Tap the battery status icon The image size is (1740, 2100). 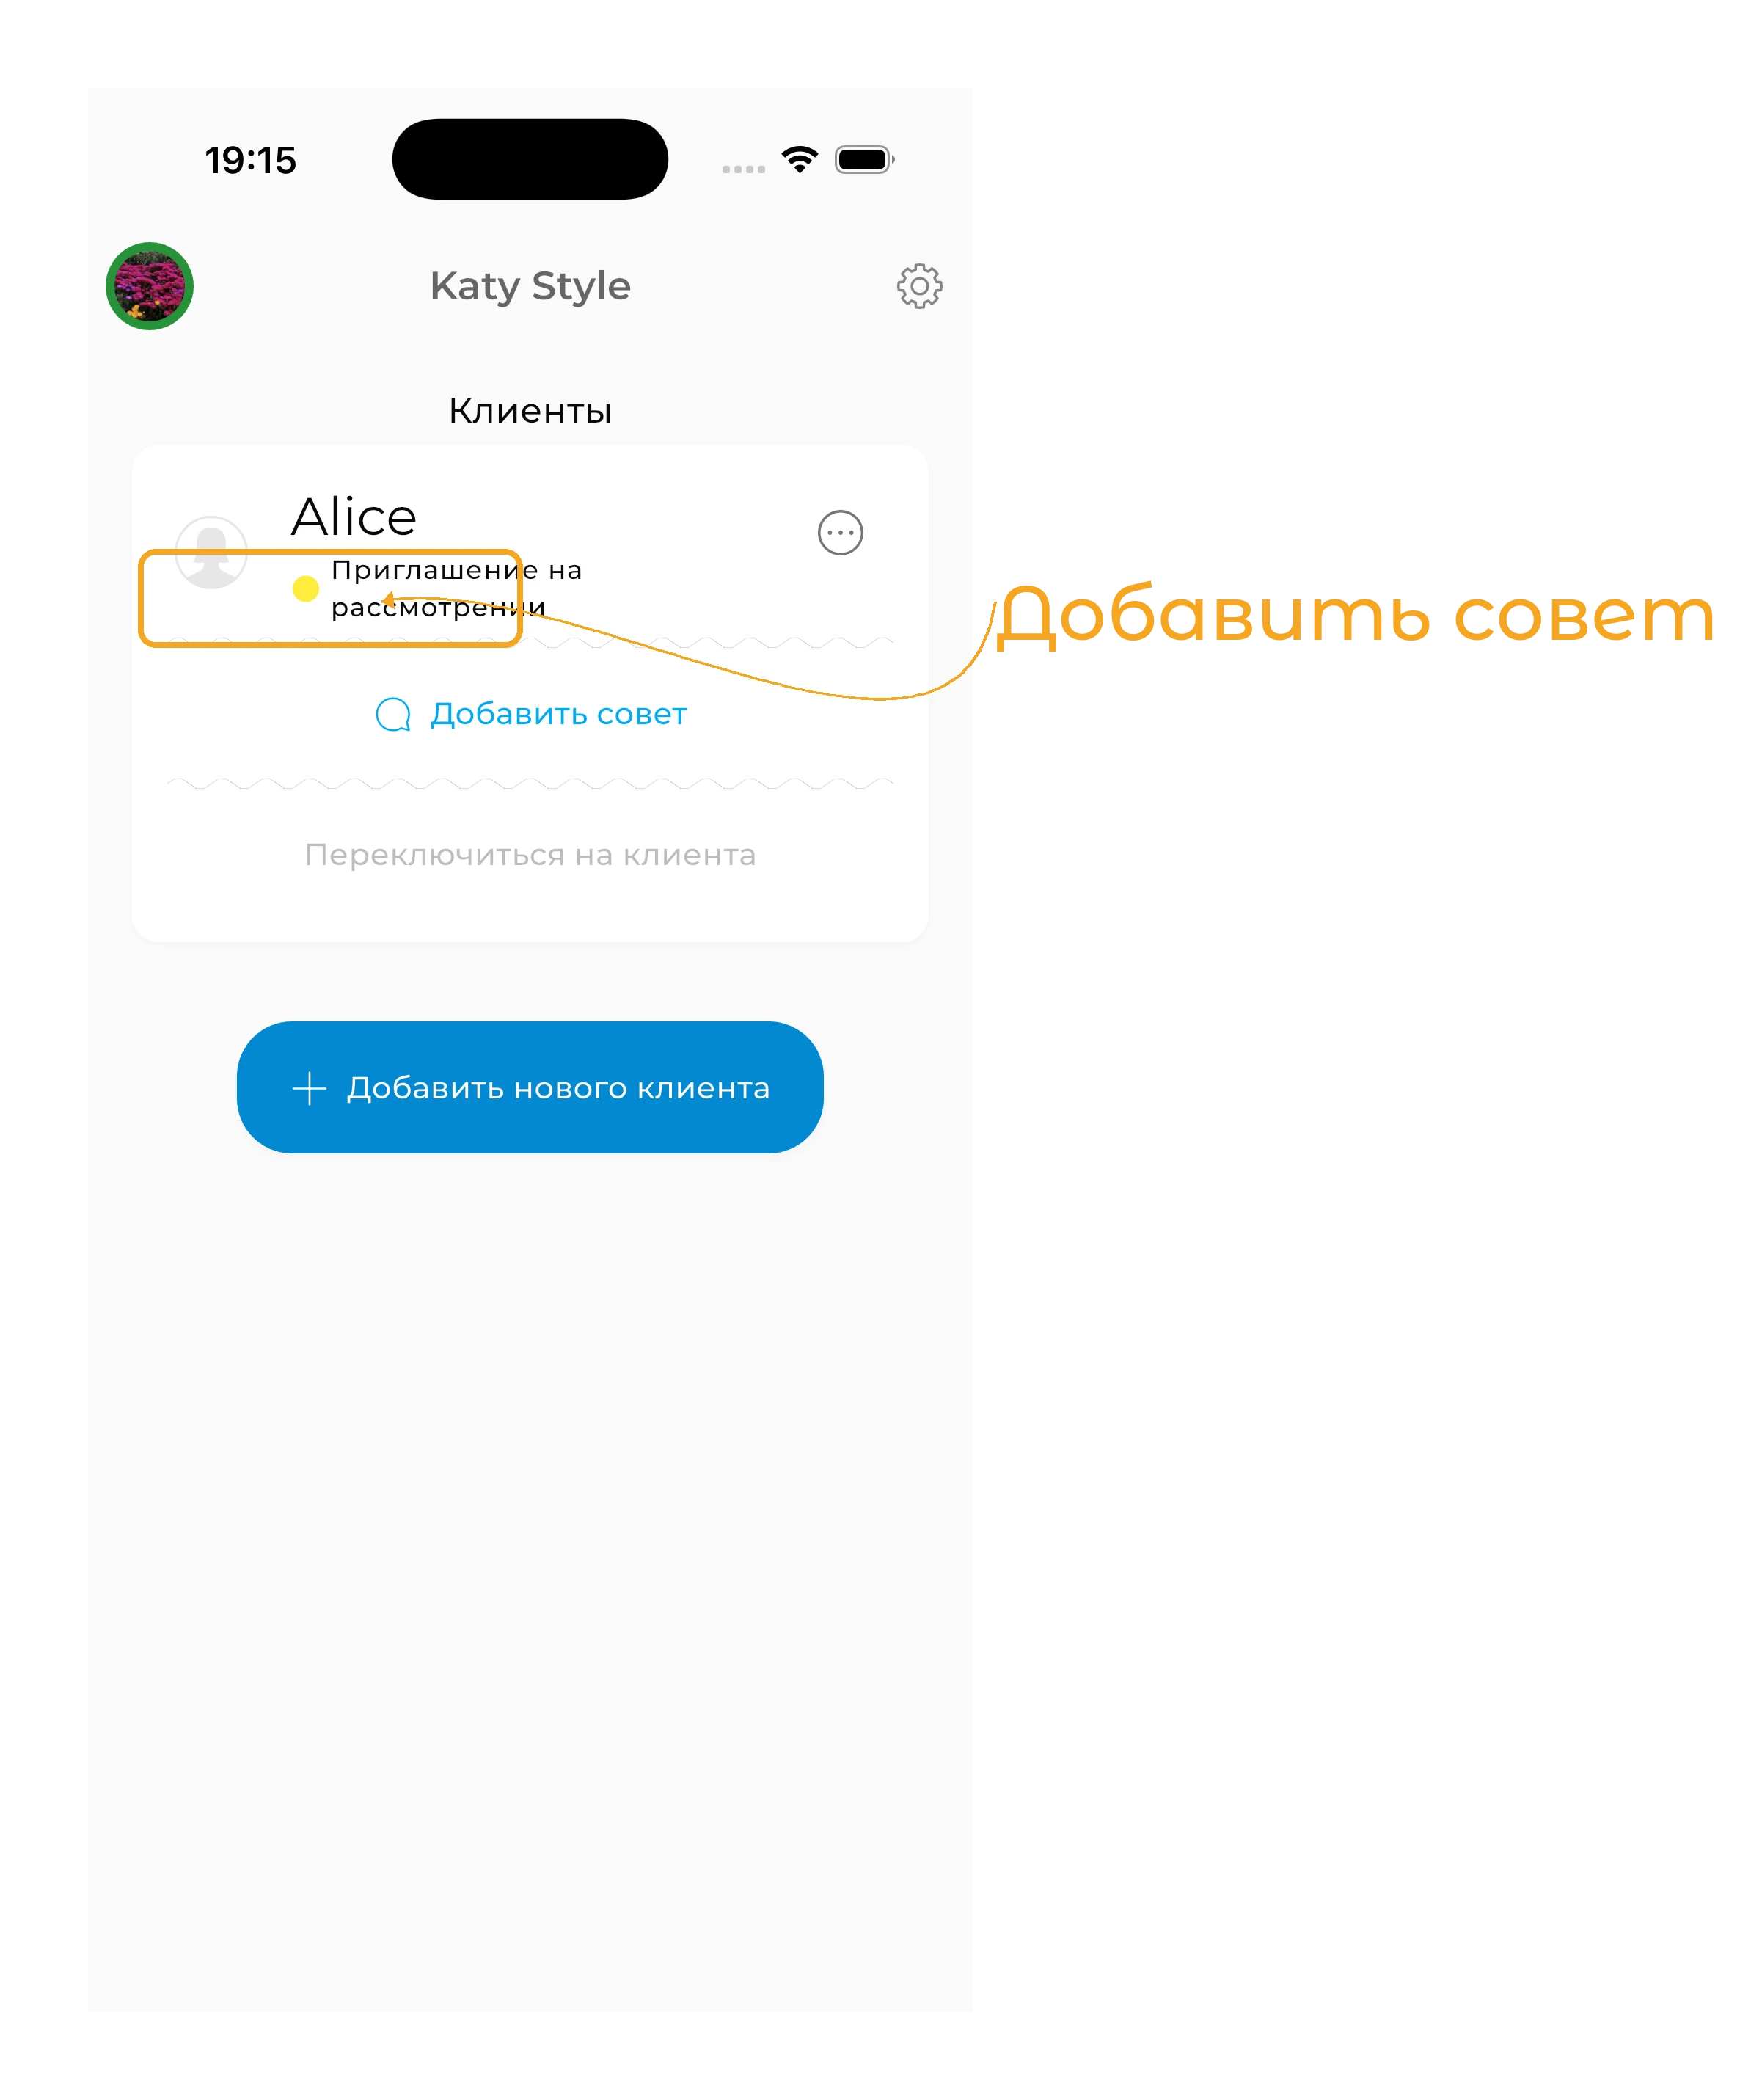coord(865,159)
